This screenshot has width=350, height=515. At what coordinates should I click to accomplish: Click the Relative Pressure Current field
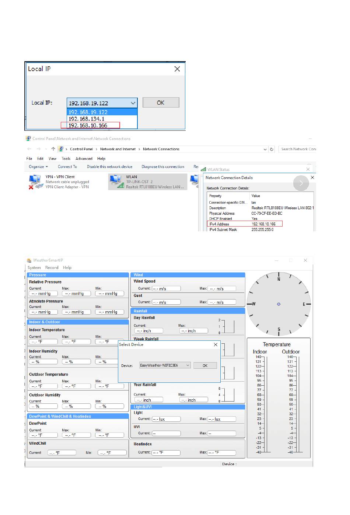pos(43,294)
